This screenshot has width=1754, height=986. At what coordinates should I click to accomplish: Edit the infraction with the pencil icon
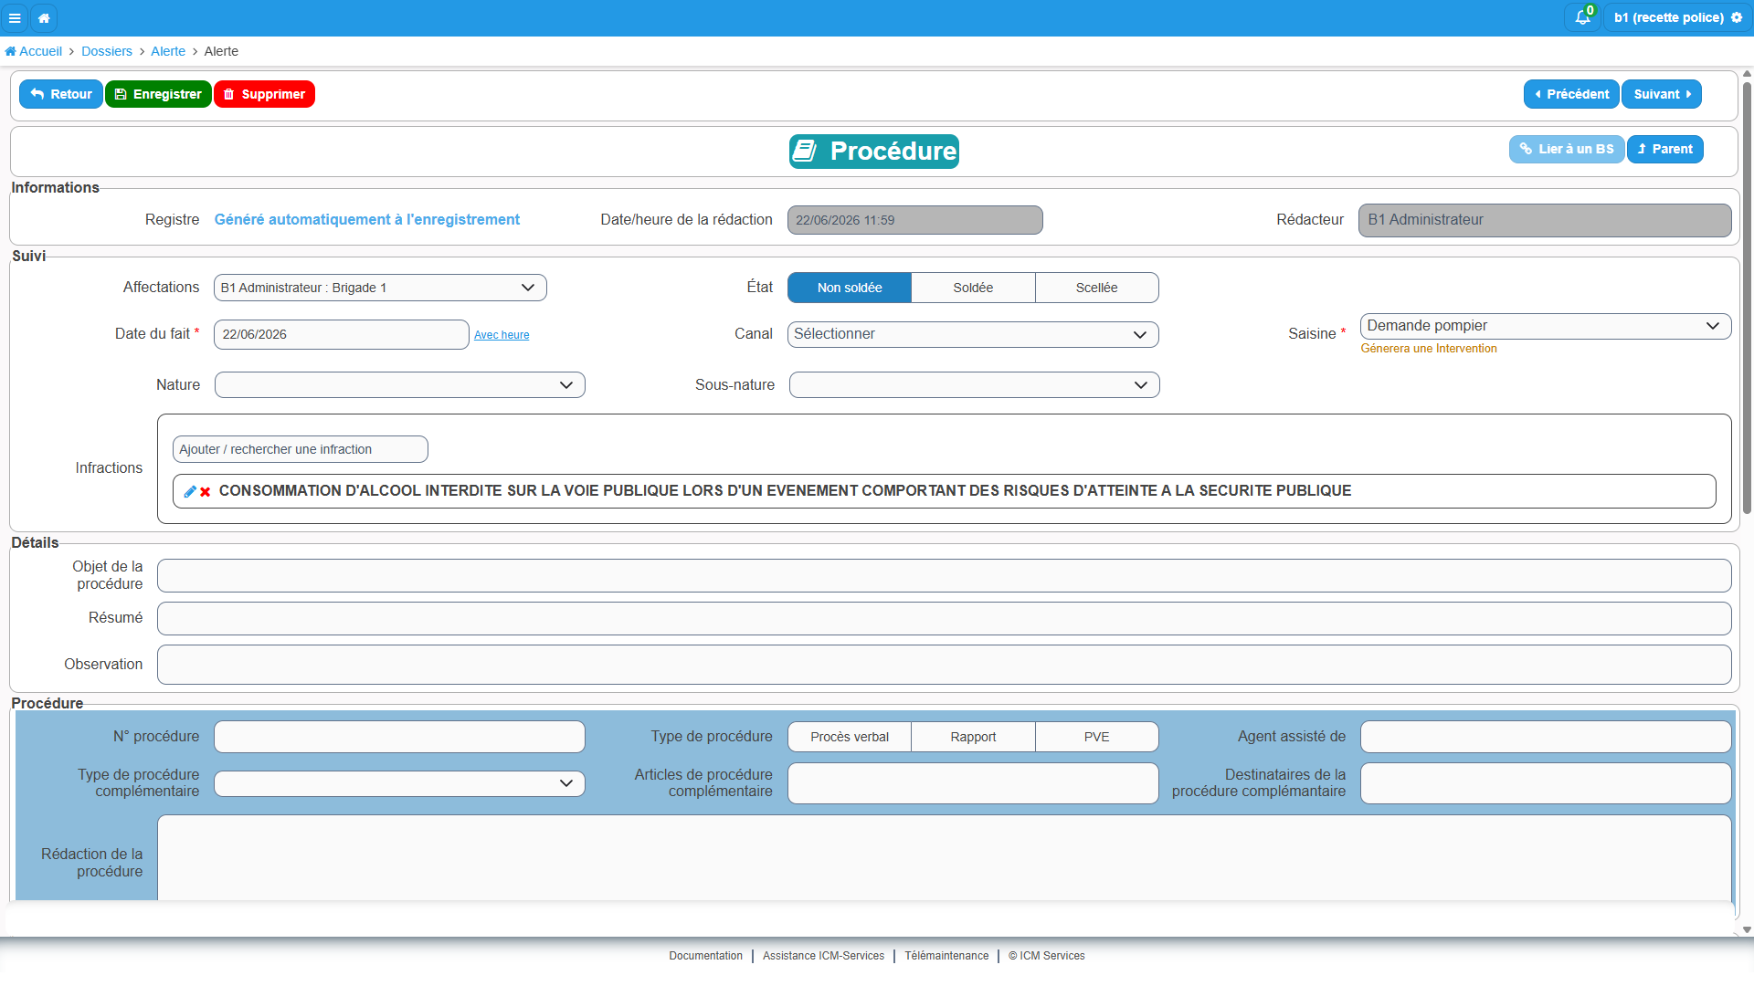coord(190,491)
